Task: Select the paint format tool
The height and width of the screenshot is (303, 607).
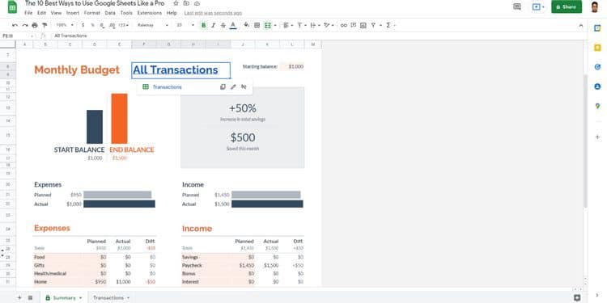Action: [45, 25]
